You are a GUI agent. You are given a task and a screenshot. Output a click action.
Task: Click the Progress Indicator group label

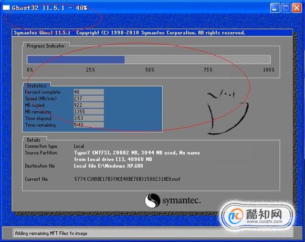pos(45,46)
